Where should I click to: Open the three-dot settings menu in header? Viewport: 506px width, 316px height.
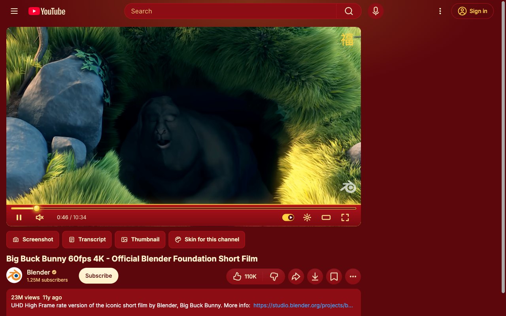pos(440,11)
